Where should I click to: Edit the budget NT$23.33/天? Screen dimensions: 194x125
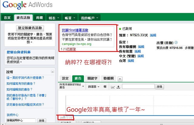point(153,35)
